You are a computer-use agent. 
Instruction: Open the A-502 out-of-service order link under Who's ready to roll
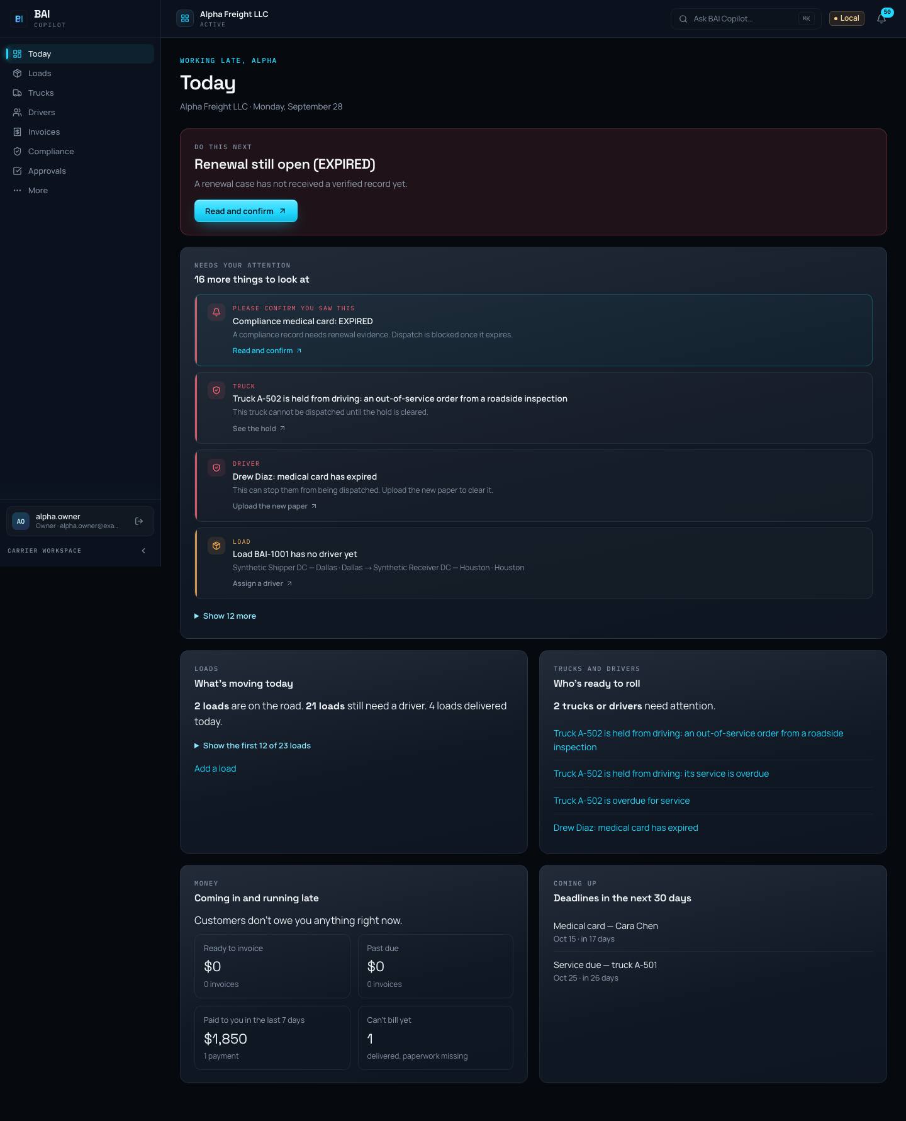698,740
